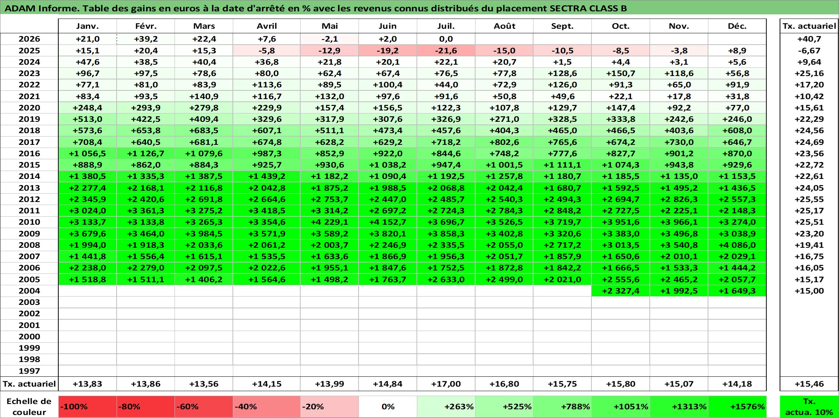The height and width of the screenshot is (418, 839).
Task: Click the +17,00 value in the bottom actuarial row
Action: coord(446,384)
